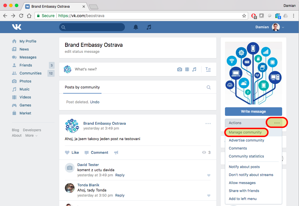Open article editor icon in post box
Viewport: 299px width, 206px height.
tap(208, 70)
